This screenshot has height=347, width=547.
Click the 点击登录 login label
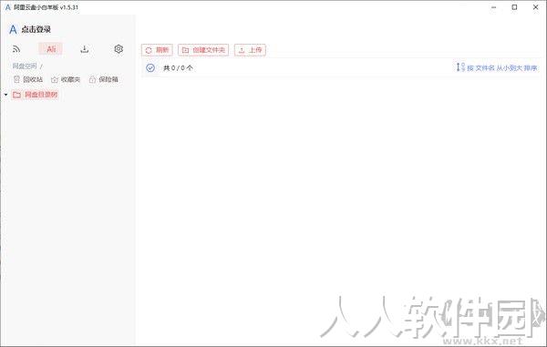pos(36,30)
